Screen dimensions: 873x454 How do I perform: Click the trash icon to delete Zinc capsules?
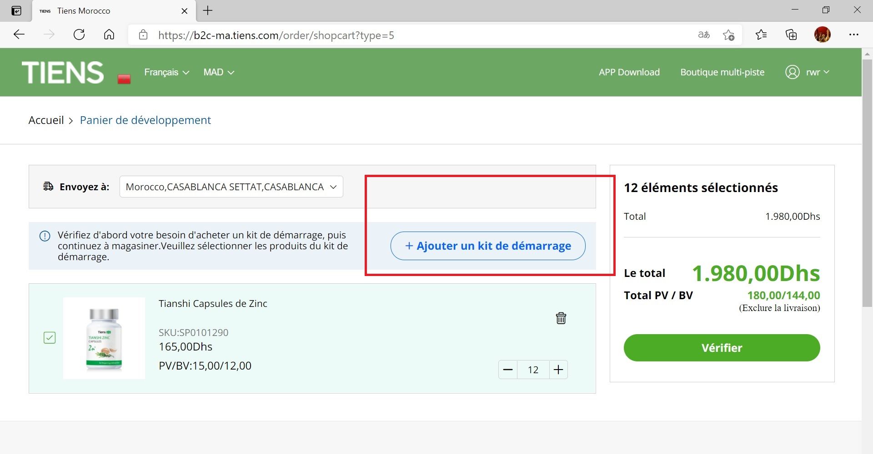pos(561,318)
